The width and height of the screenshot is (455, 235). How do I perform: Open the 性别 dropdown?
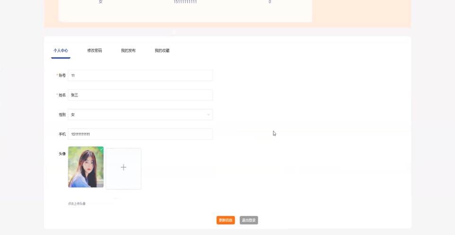pyautogui.click(x=140, y=114)
